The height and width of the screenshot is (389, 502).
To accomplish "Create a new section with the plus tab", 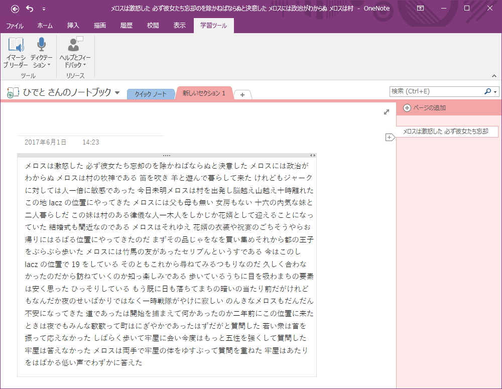I will [x=243, y=94].
